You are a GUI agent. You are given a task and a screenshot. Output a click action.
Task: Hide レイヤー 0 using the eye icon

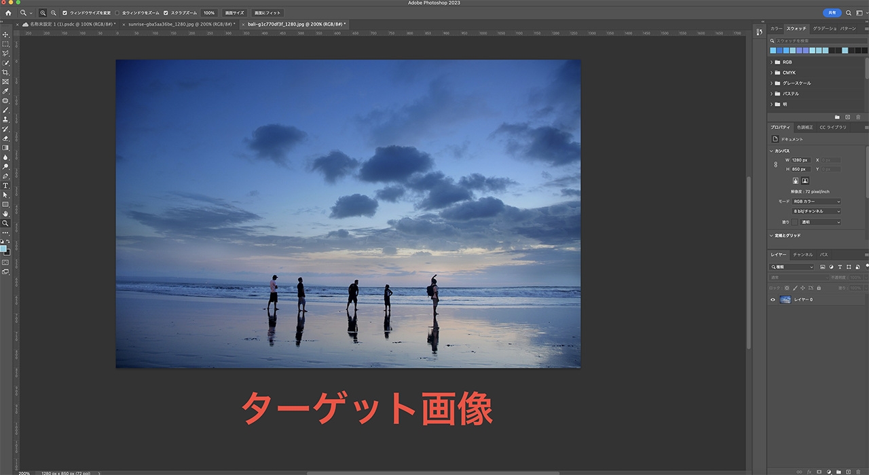point(773,299)
